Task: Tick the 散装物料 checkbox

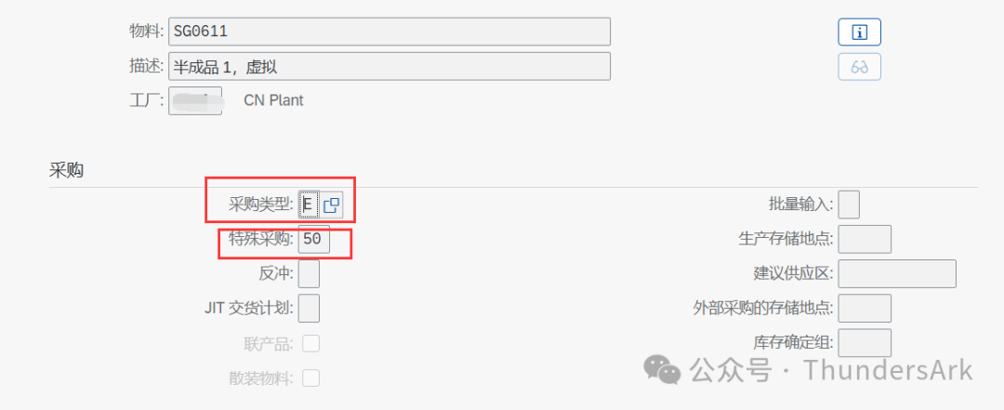Action: [310, 377]
